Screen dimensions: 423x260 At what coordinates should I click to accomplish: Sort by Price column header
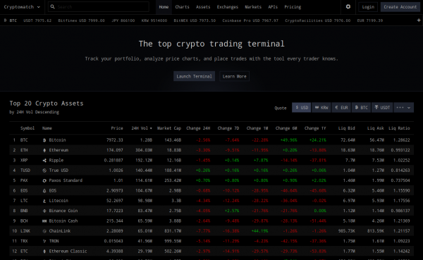pyautogui.click(x=117, y=128)
